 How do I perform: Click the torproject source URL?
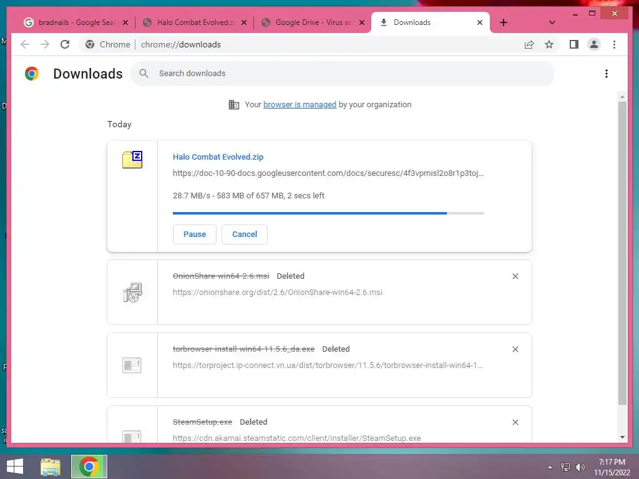point(328,365)
